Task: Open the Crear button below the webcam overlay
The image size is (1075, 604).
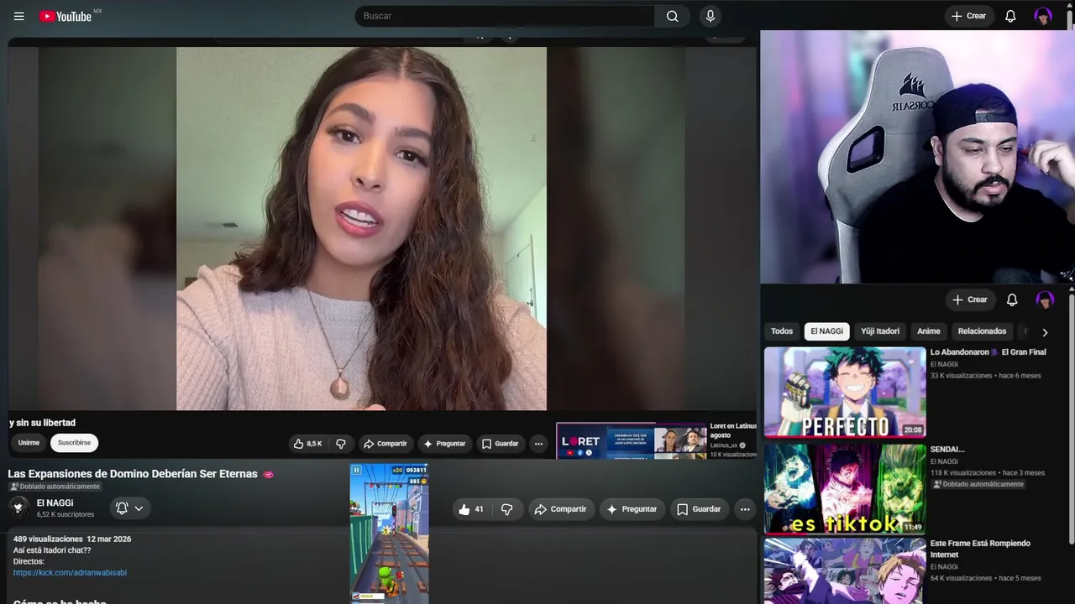Action: click(970, 299)
